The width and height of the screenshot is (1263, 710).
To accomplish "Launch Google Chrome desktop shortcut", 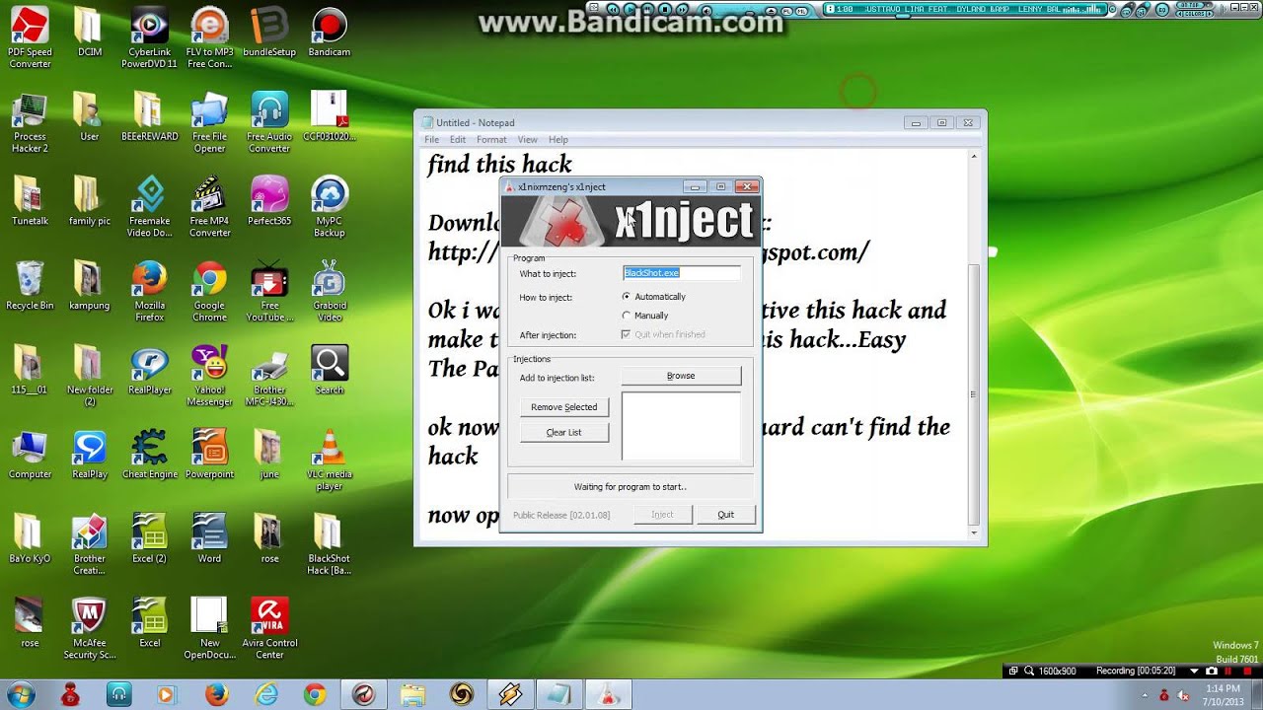I will tap(209, 291).
